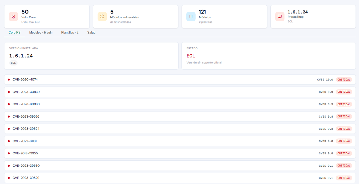Click the CVSS 10.0 score value

pyautogui.click(x=325, y=80)
